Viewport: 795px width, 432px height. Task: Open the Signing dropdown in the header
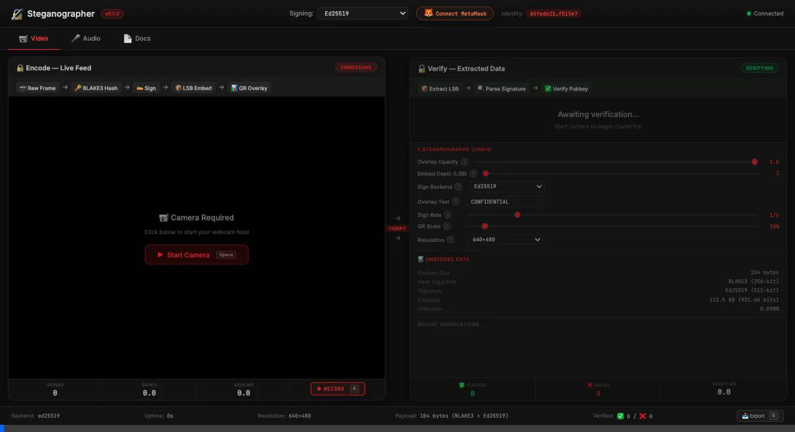coord(363,13)
